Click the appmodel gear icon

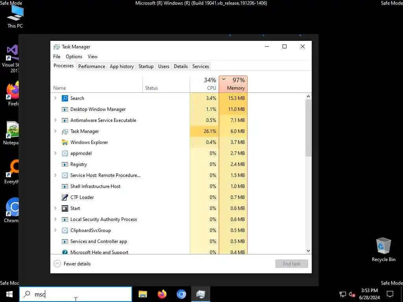tap(65, 153)
